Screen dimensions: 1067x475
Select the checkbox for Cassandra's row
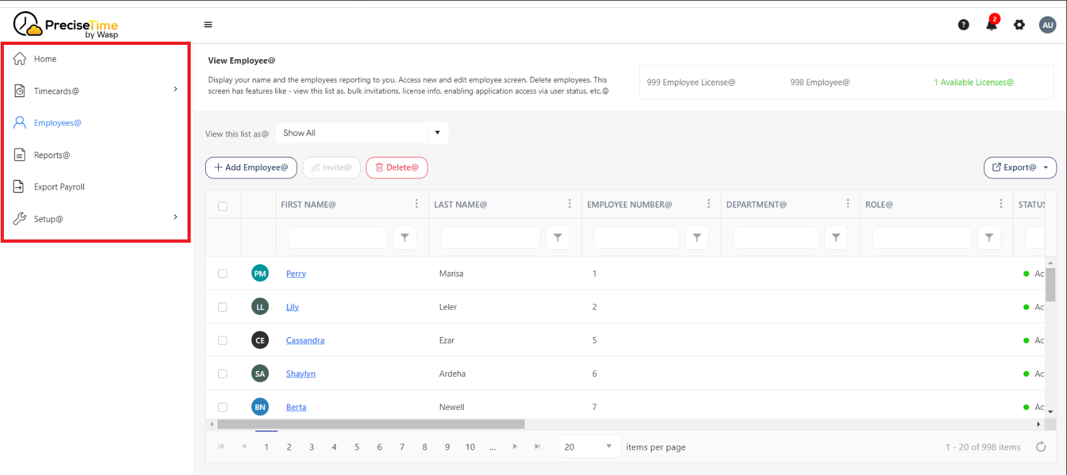[x=223, y=340]
